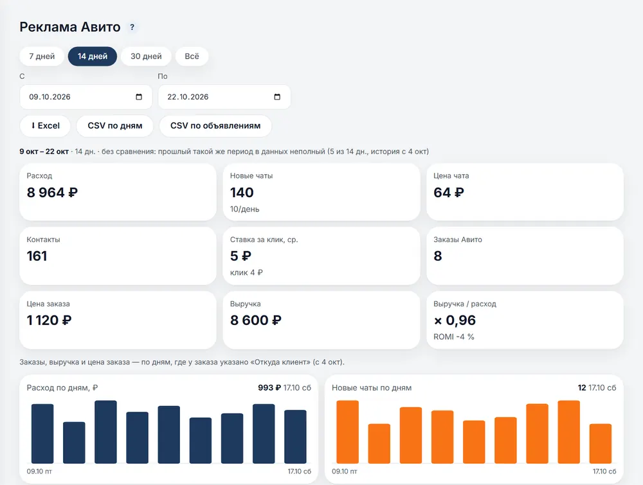
Task: Click the Цена заказа value 1 120 ₽
Action: [x=50, y=321]
